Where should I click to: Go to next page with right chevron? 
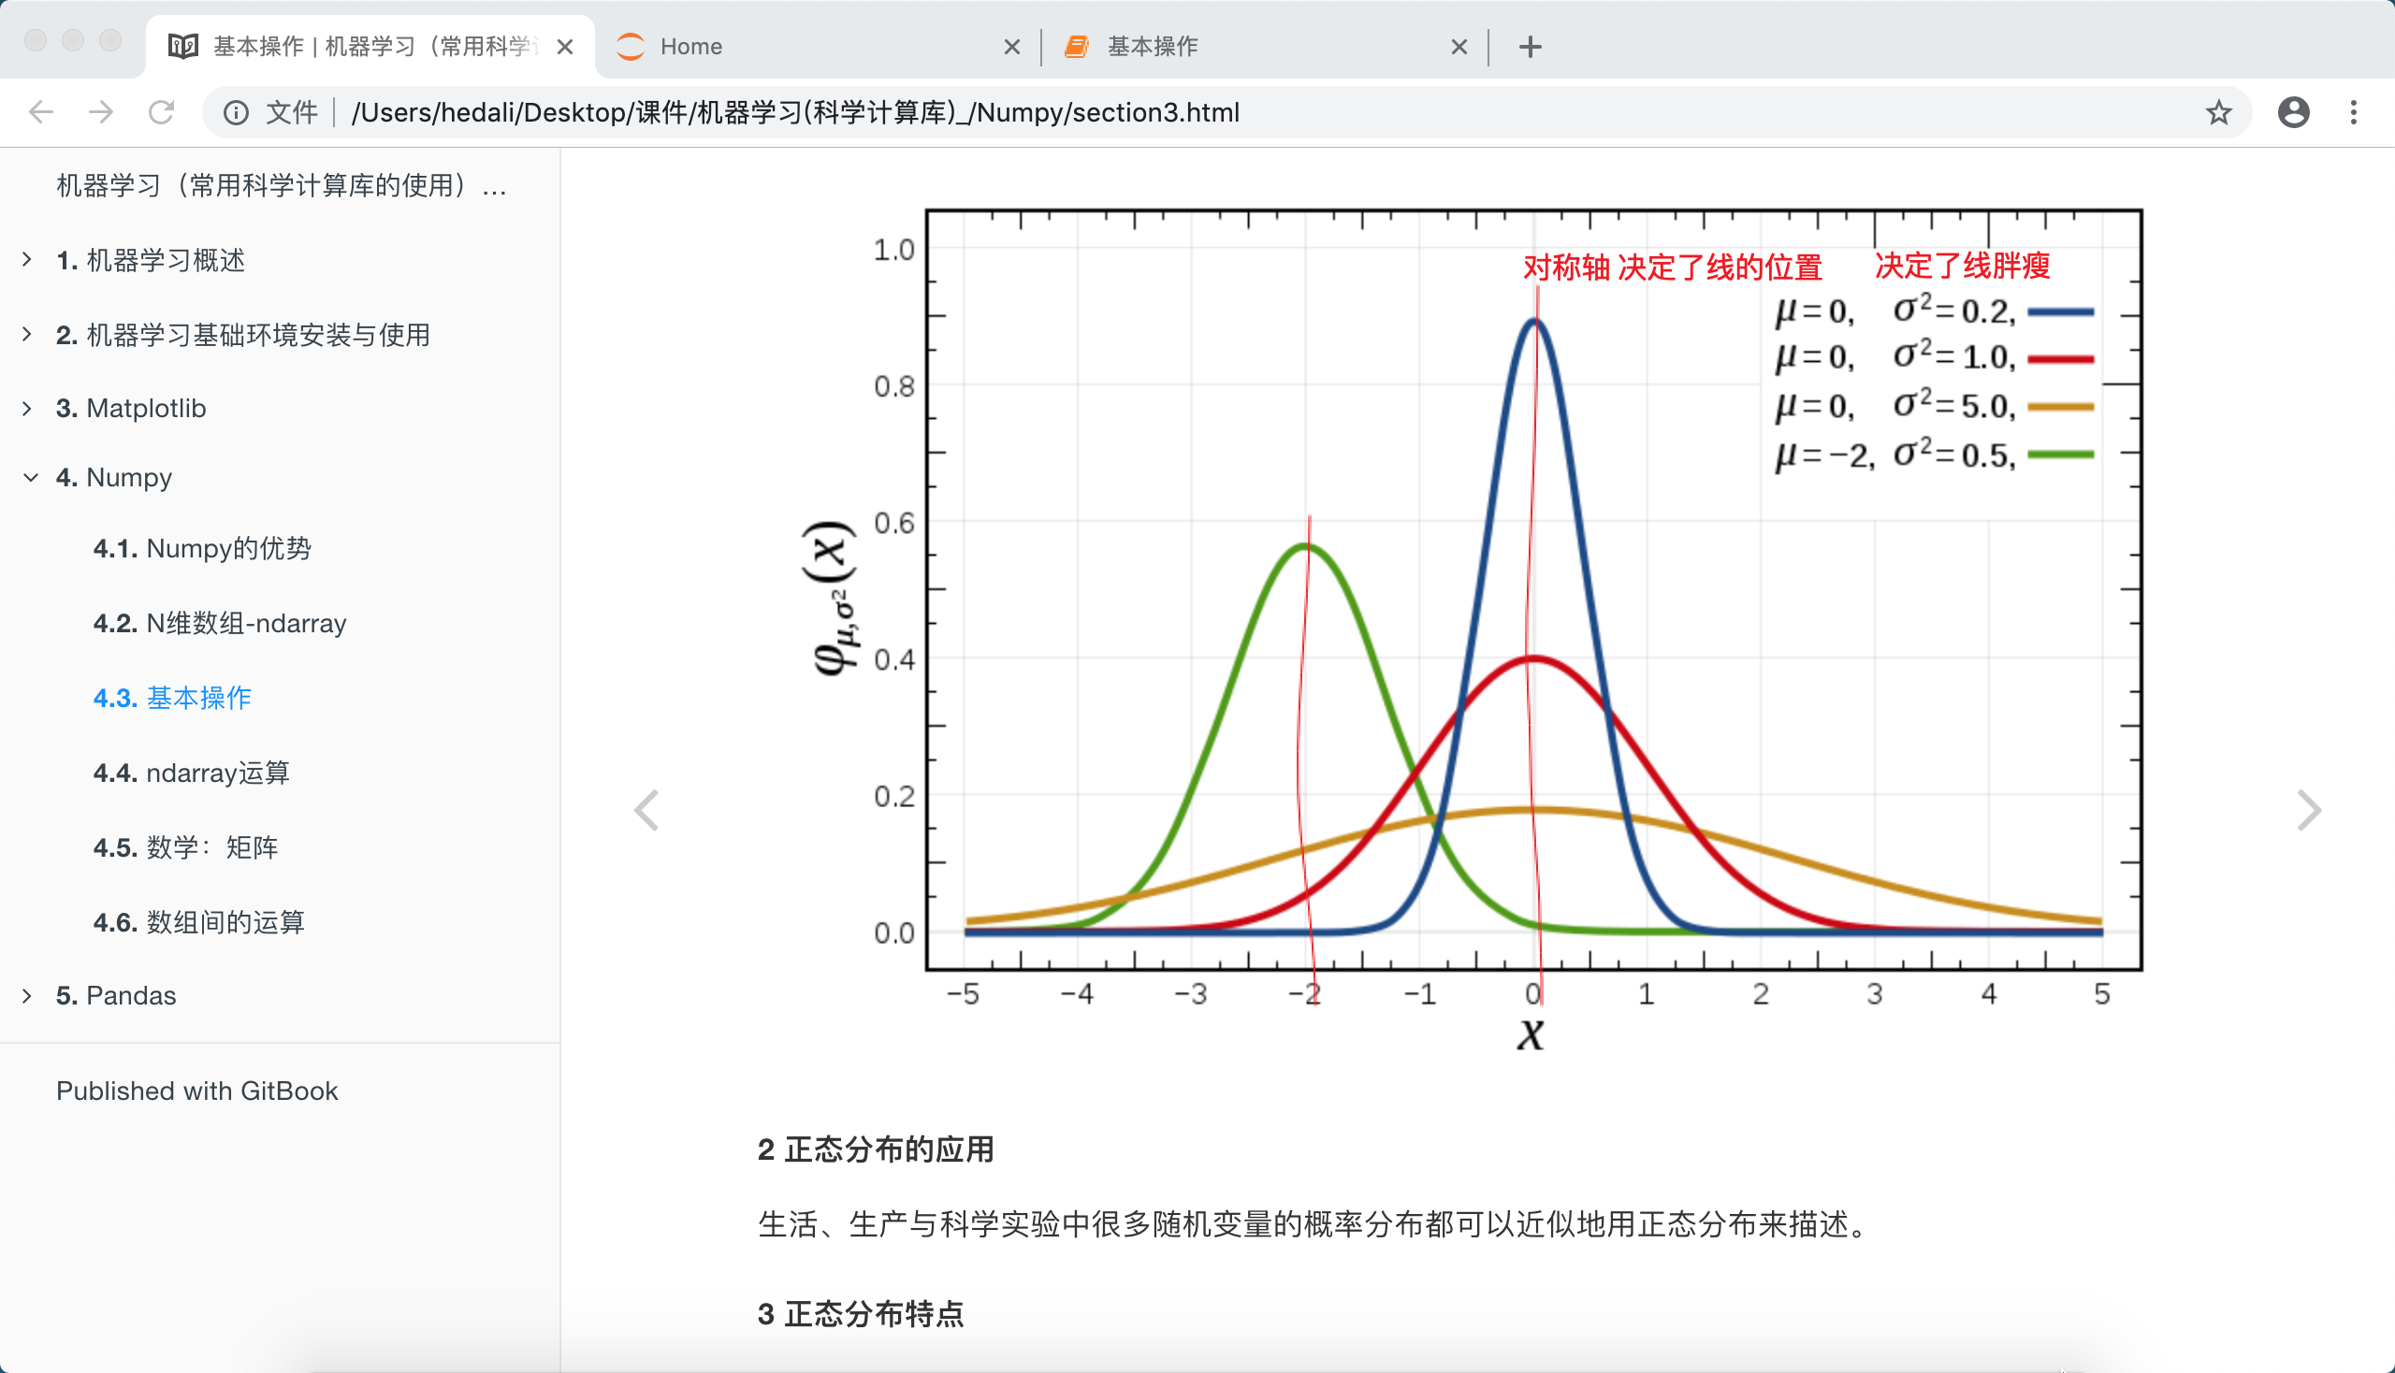[2308, 810]
